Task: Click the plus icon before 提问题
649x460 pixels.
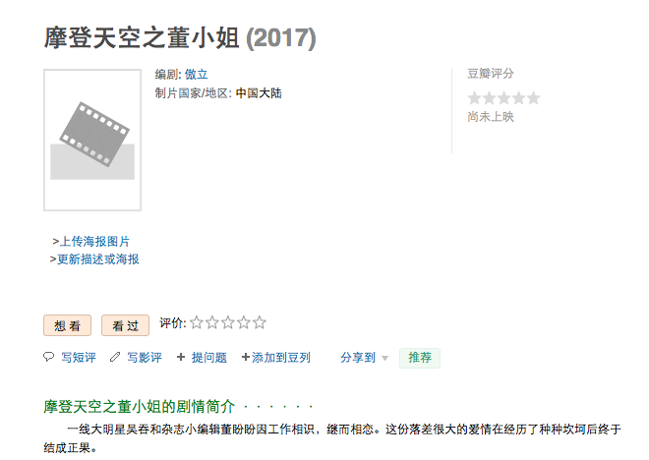Action: pyautogui.click(x=181, y=357)
